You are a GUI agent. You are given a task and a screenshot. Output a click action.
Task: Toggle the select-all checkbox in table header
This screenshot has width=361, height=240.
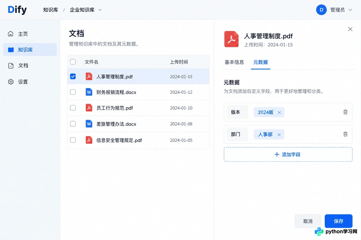click(73, 62)
